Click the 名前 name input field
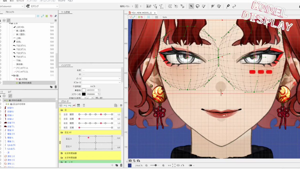The width and height of the screenshot is (300, 169). point(102,70)
